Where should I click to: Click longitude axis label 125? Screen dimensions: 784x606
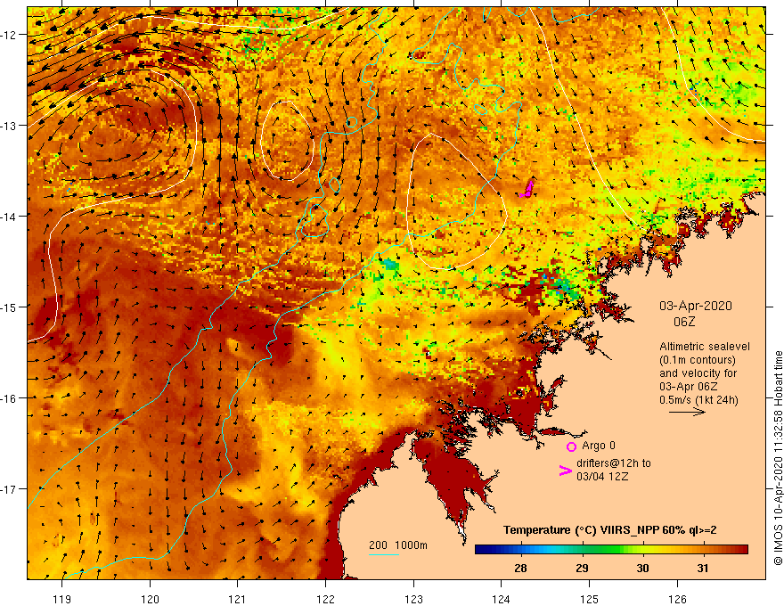coord(589,599)
